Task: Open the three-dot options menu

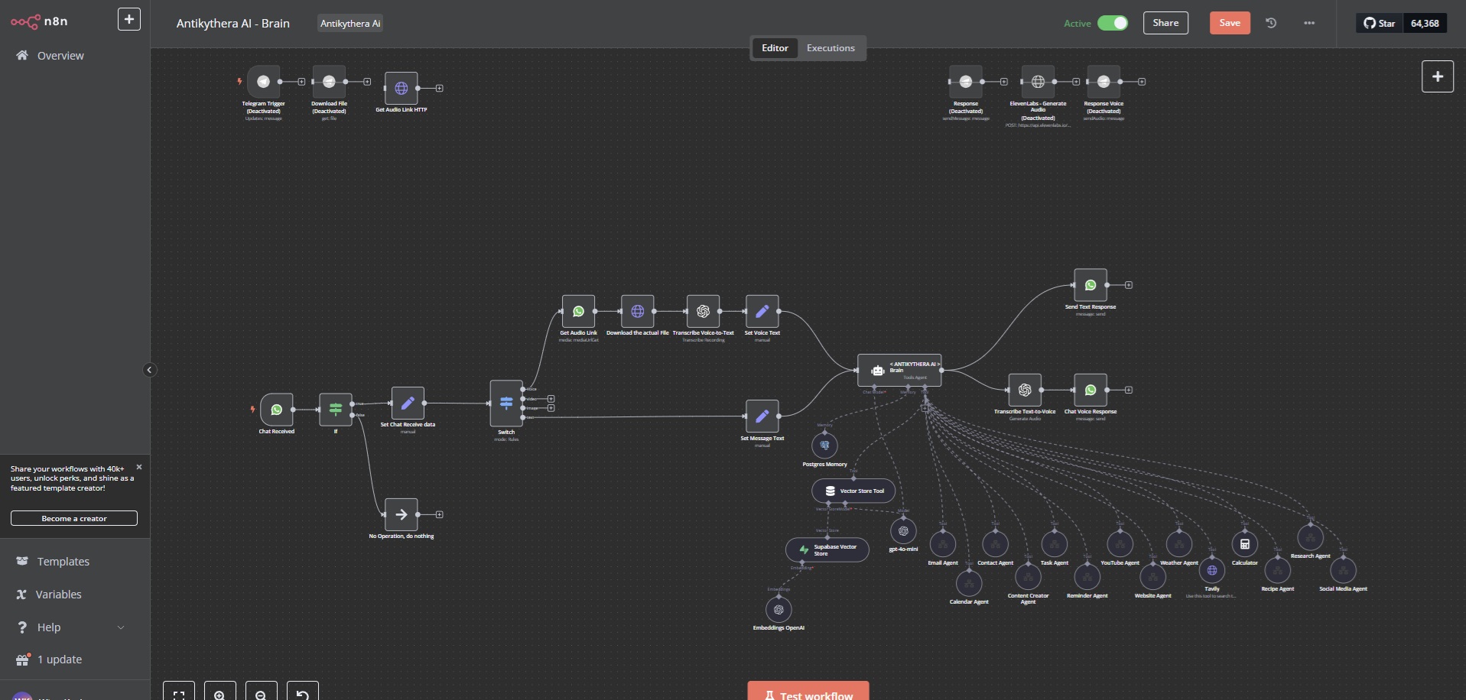Action: click(x=1308, y=23)
